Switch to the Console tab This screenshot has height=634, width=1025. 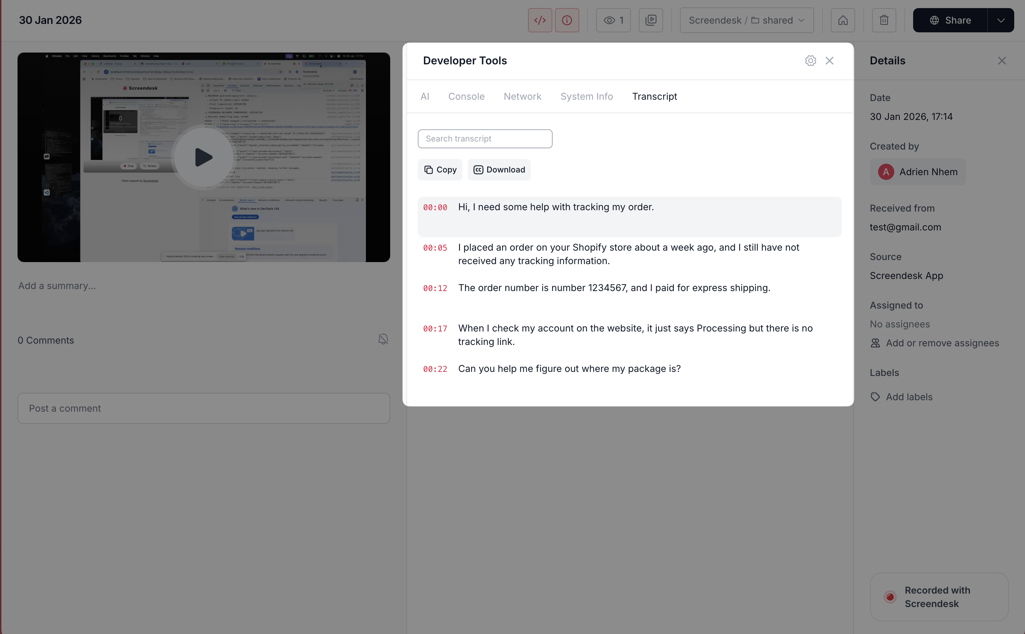coord(466,96)
